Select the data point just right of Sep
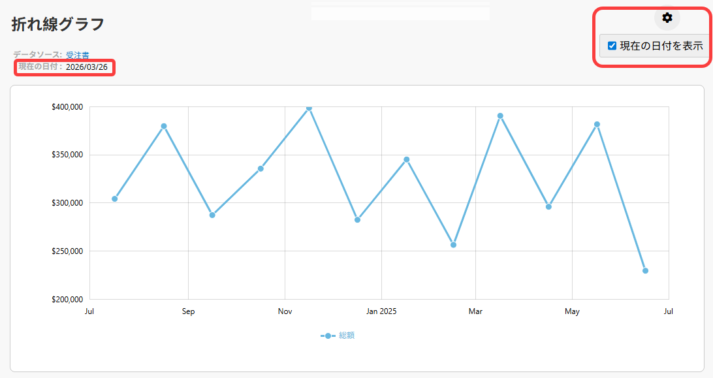Screen dimensions: 713x378 [x=212, y=215]
